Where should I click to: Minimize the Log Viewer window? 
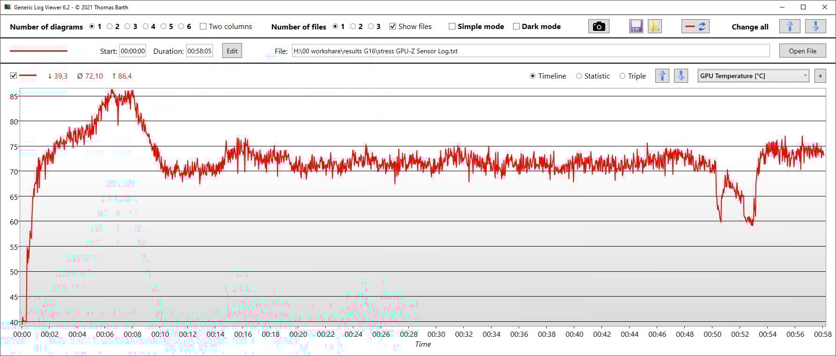[782, 7]
